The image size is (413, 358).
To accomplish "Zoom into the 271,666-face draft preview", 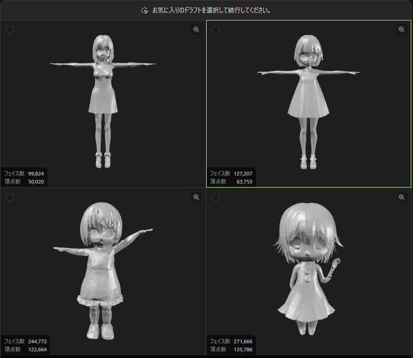I will [401, 197].
